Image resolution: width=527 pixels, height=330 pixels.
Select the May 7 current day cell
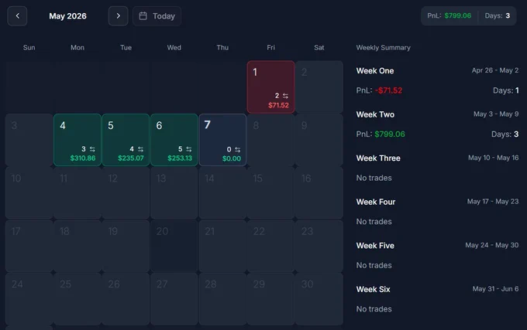[222, 140]
